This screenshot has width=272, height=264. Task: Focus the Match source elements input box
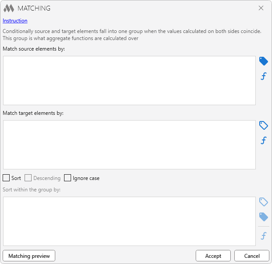pos(129,81)
